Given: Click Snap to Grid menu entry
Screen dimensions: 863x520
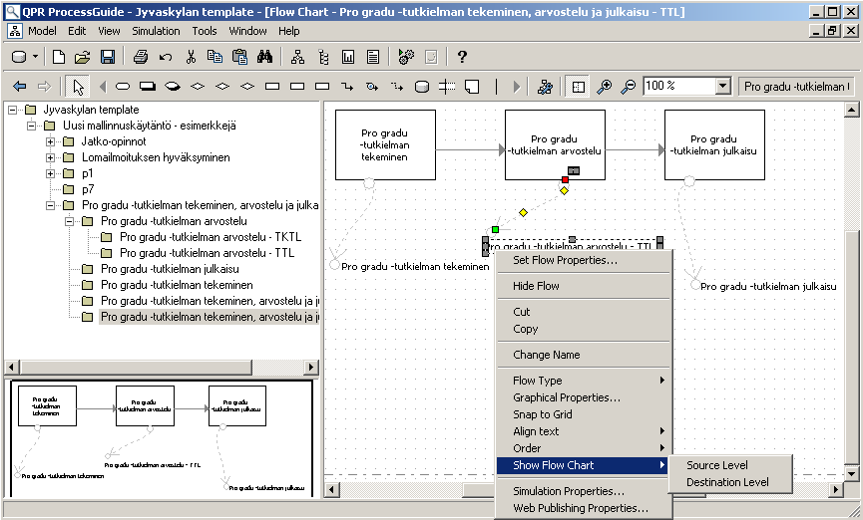Looking at the screenshot, I should tap(584, 414).
